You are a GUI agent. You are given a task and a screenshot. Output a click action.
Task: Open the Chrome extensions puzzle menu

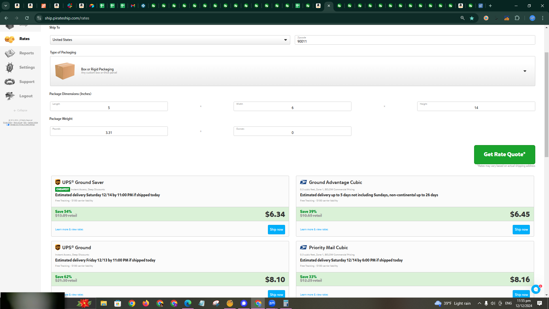tap(517, 18)
